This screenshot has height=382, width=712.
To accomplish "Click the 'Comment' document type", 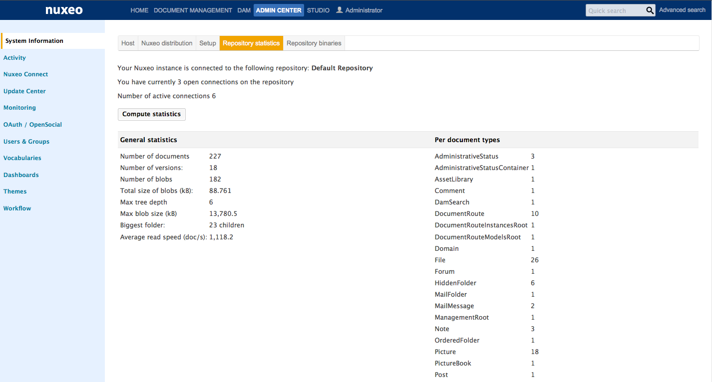I will click(450, 191).
